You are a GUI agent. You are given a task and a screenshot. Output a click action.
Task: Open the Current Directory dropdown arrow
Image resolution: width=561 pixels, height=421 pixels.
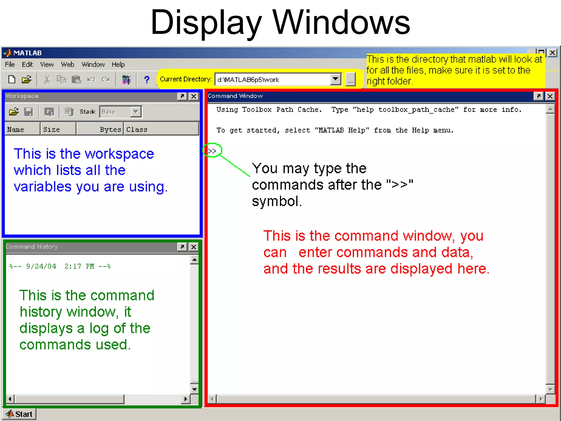pyautogui.click(x=336, y=79)
